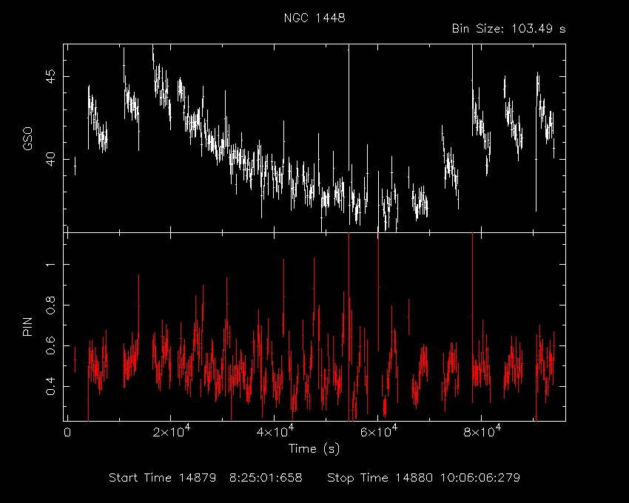Click the plot title "NGC 1448"
The width and height of the screenshot is (629, 503).
(x=314, y=18)
